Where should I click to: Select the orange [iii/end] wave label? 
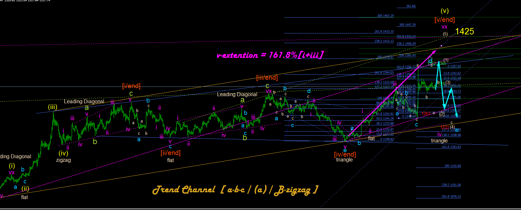tap(267, 78)
